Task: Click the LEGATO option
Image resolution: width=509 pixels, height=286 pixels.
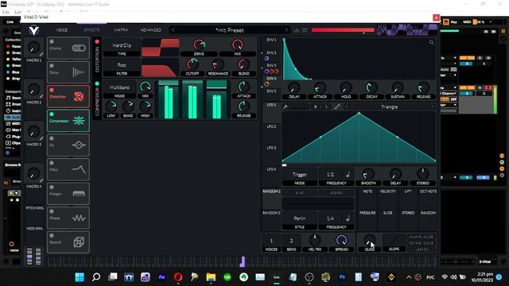Action: [422, 249]
